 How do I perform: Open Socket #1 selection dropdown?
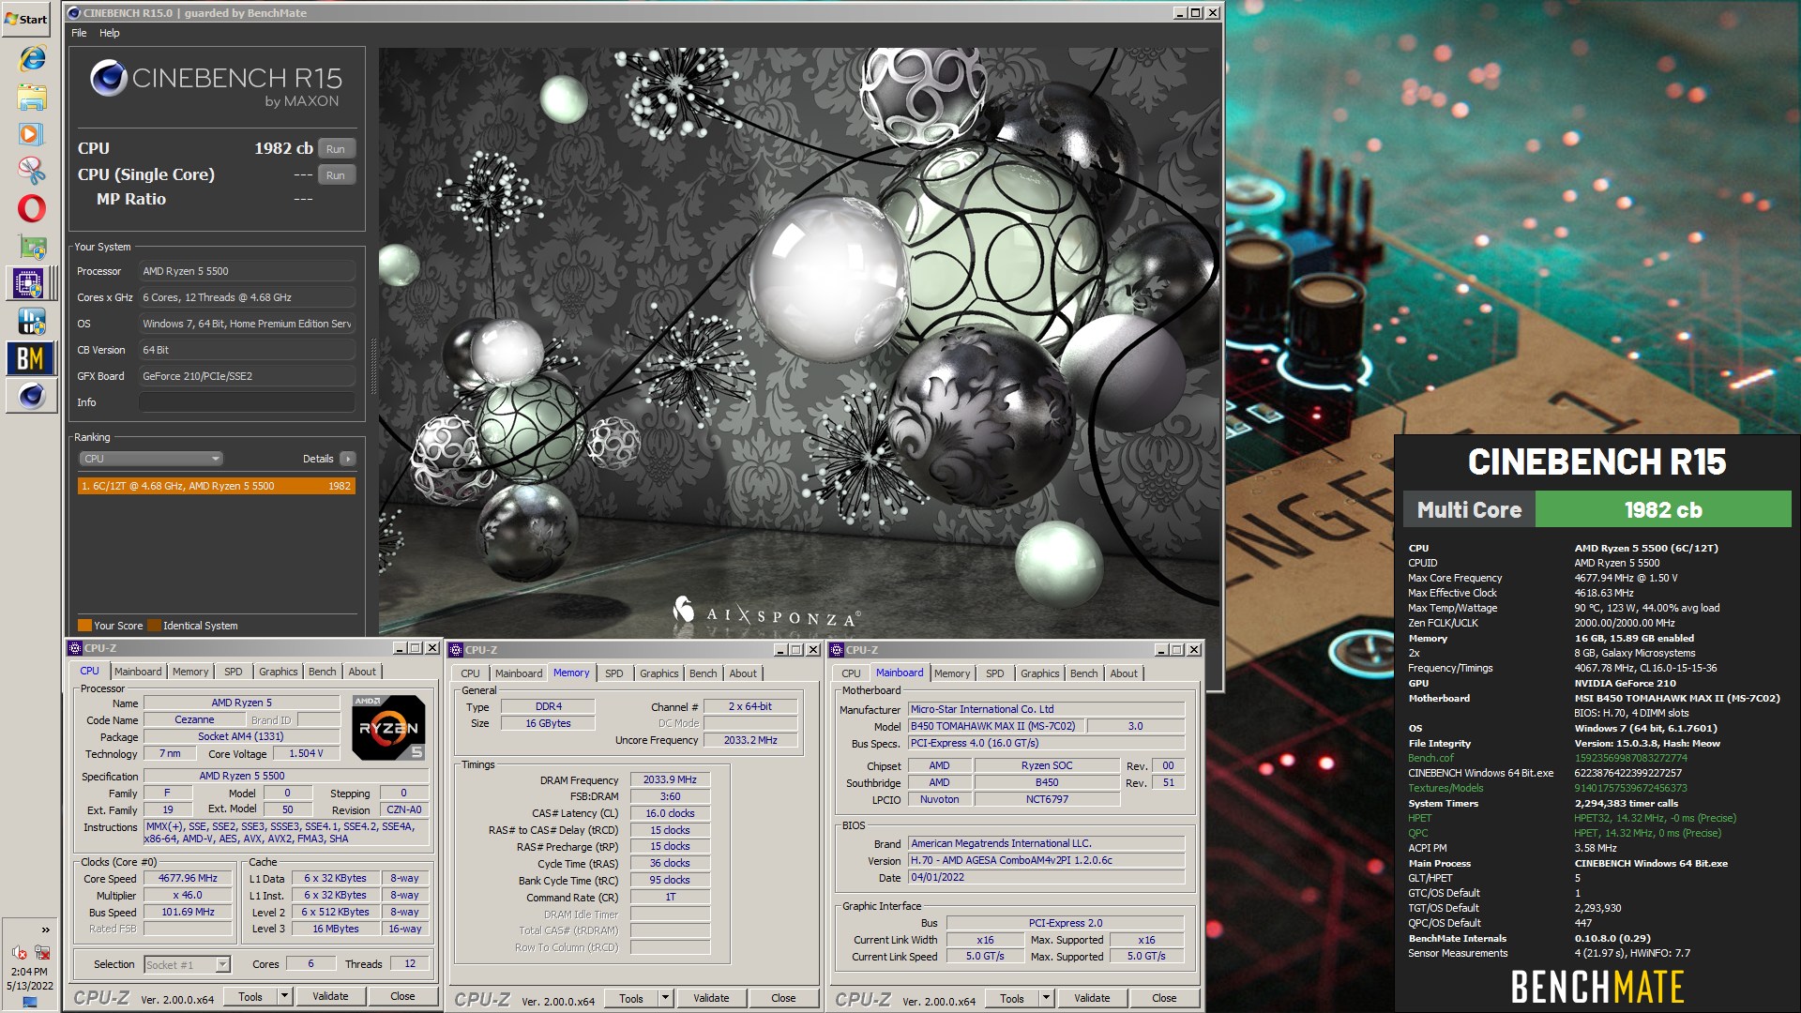[188, 964]
